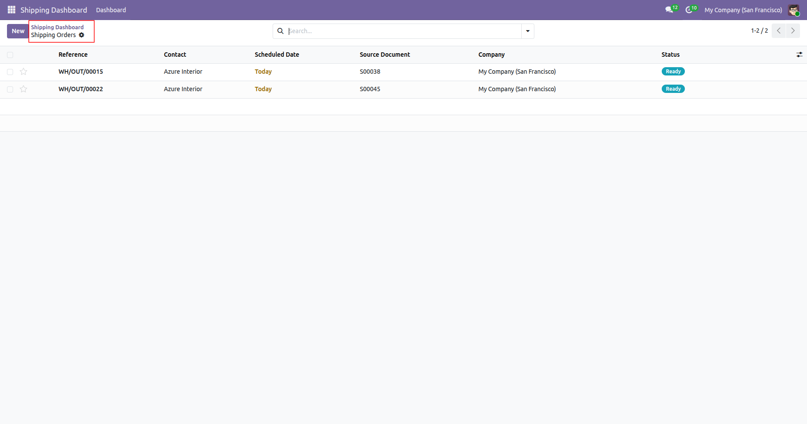Focus the Search input field
Viewport: 807px width, 424px height.
point(403,31)
